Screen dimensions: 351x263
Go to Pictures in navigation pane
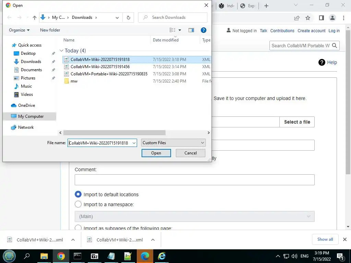(28, 78)
